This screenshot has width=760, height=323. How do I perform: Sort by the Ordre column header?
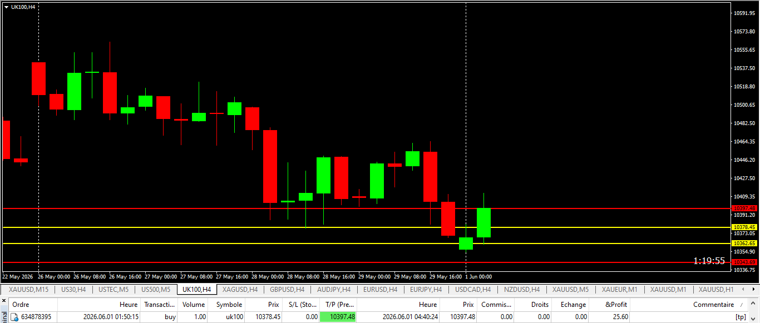33,305
